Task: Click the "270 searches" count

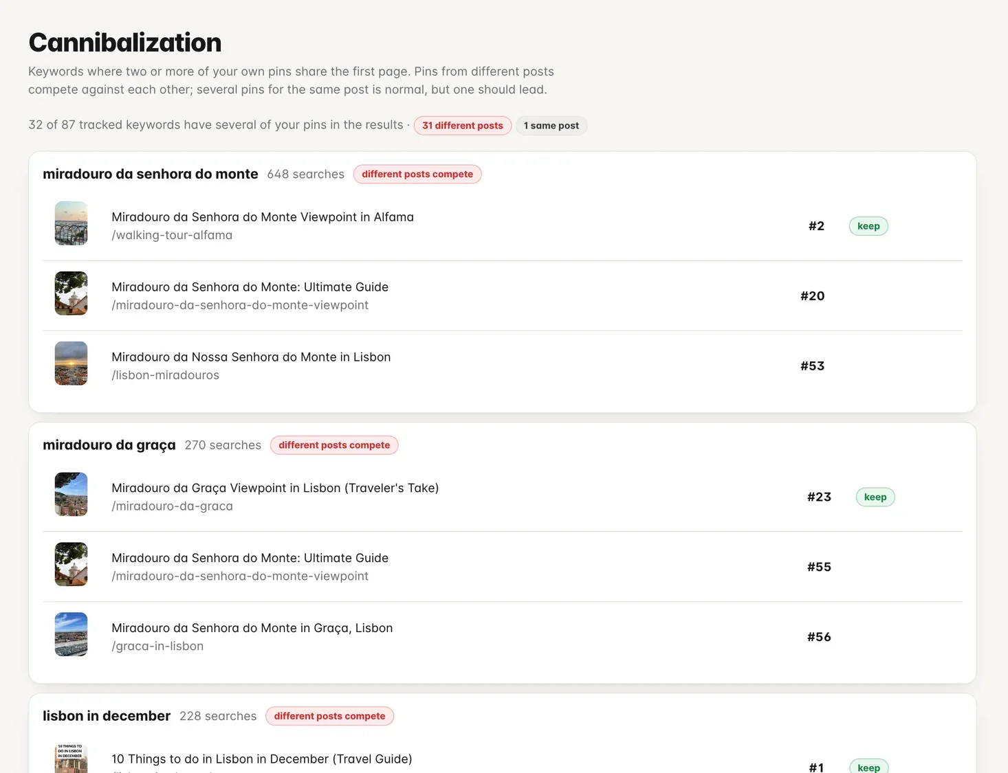Action: [x=223, y=445]
